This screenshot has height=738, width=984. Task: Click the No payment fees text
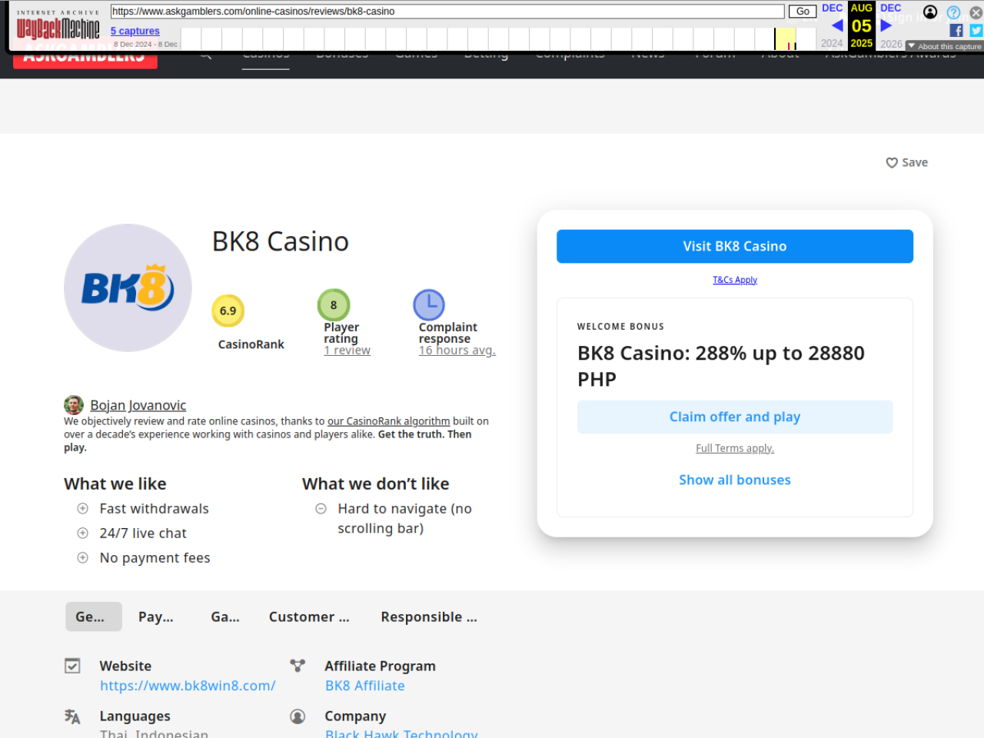click(155, 558)
